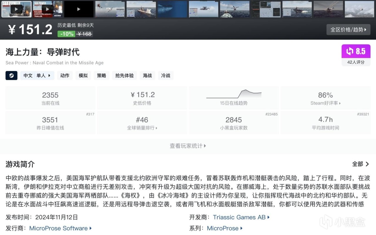376x235 pixels.
Task: Select the 策略 tag
Action: pyautogui.click(x=102, y=75)
